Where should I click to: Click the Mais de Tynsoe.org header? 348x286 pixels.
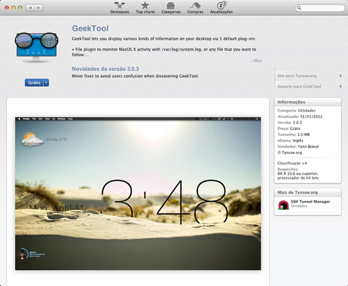click(x=308, y=192)
